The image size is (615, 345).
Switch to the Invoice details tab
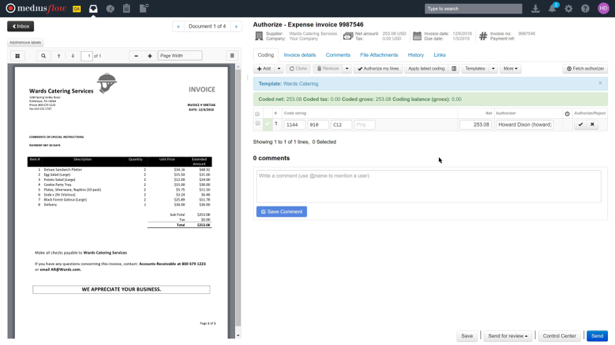point(300,55)
